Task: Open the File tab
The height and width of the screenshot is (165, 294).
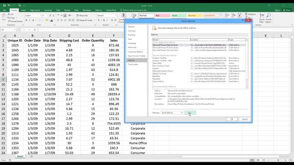Action: tap(4, 10)
